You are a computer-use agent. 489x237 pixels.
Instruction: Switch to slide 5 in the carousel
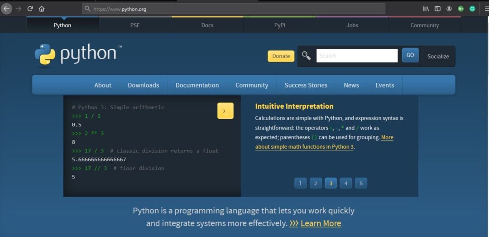[x=361, y=183]
